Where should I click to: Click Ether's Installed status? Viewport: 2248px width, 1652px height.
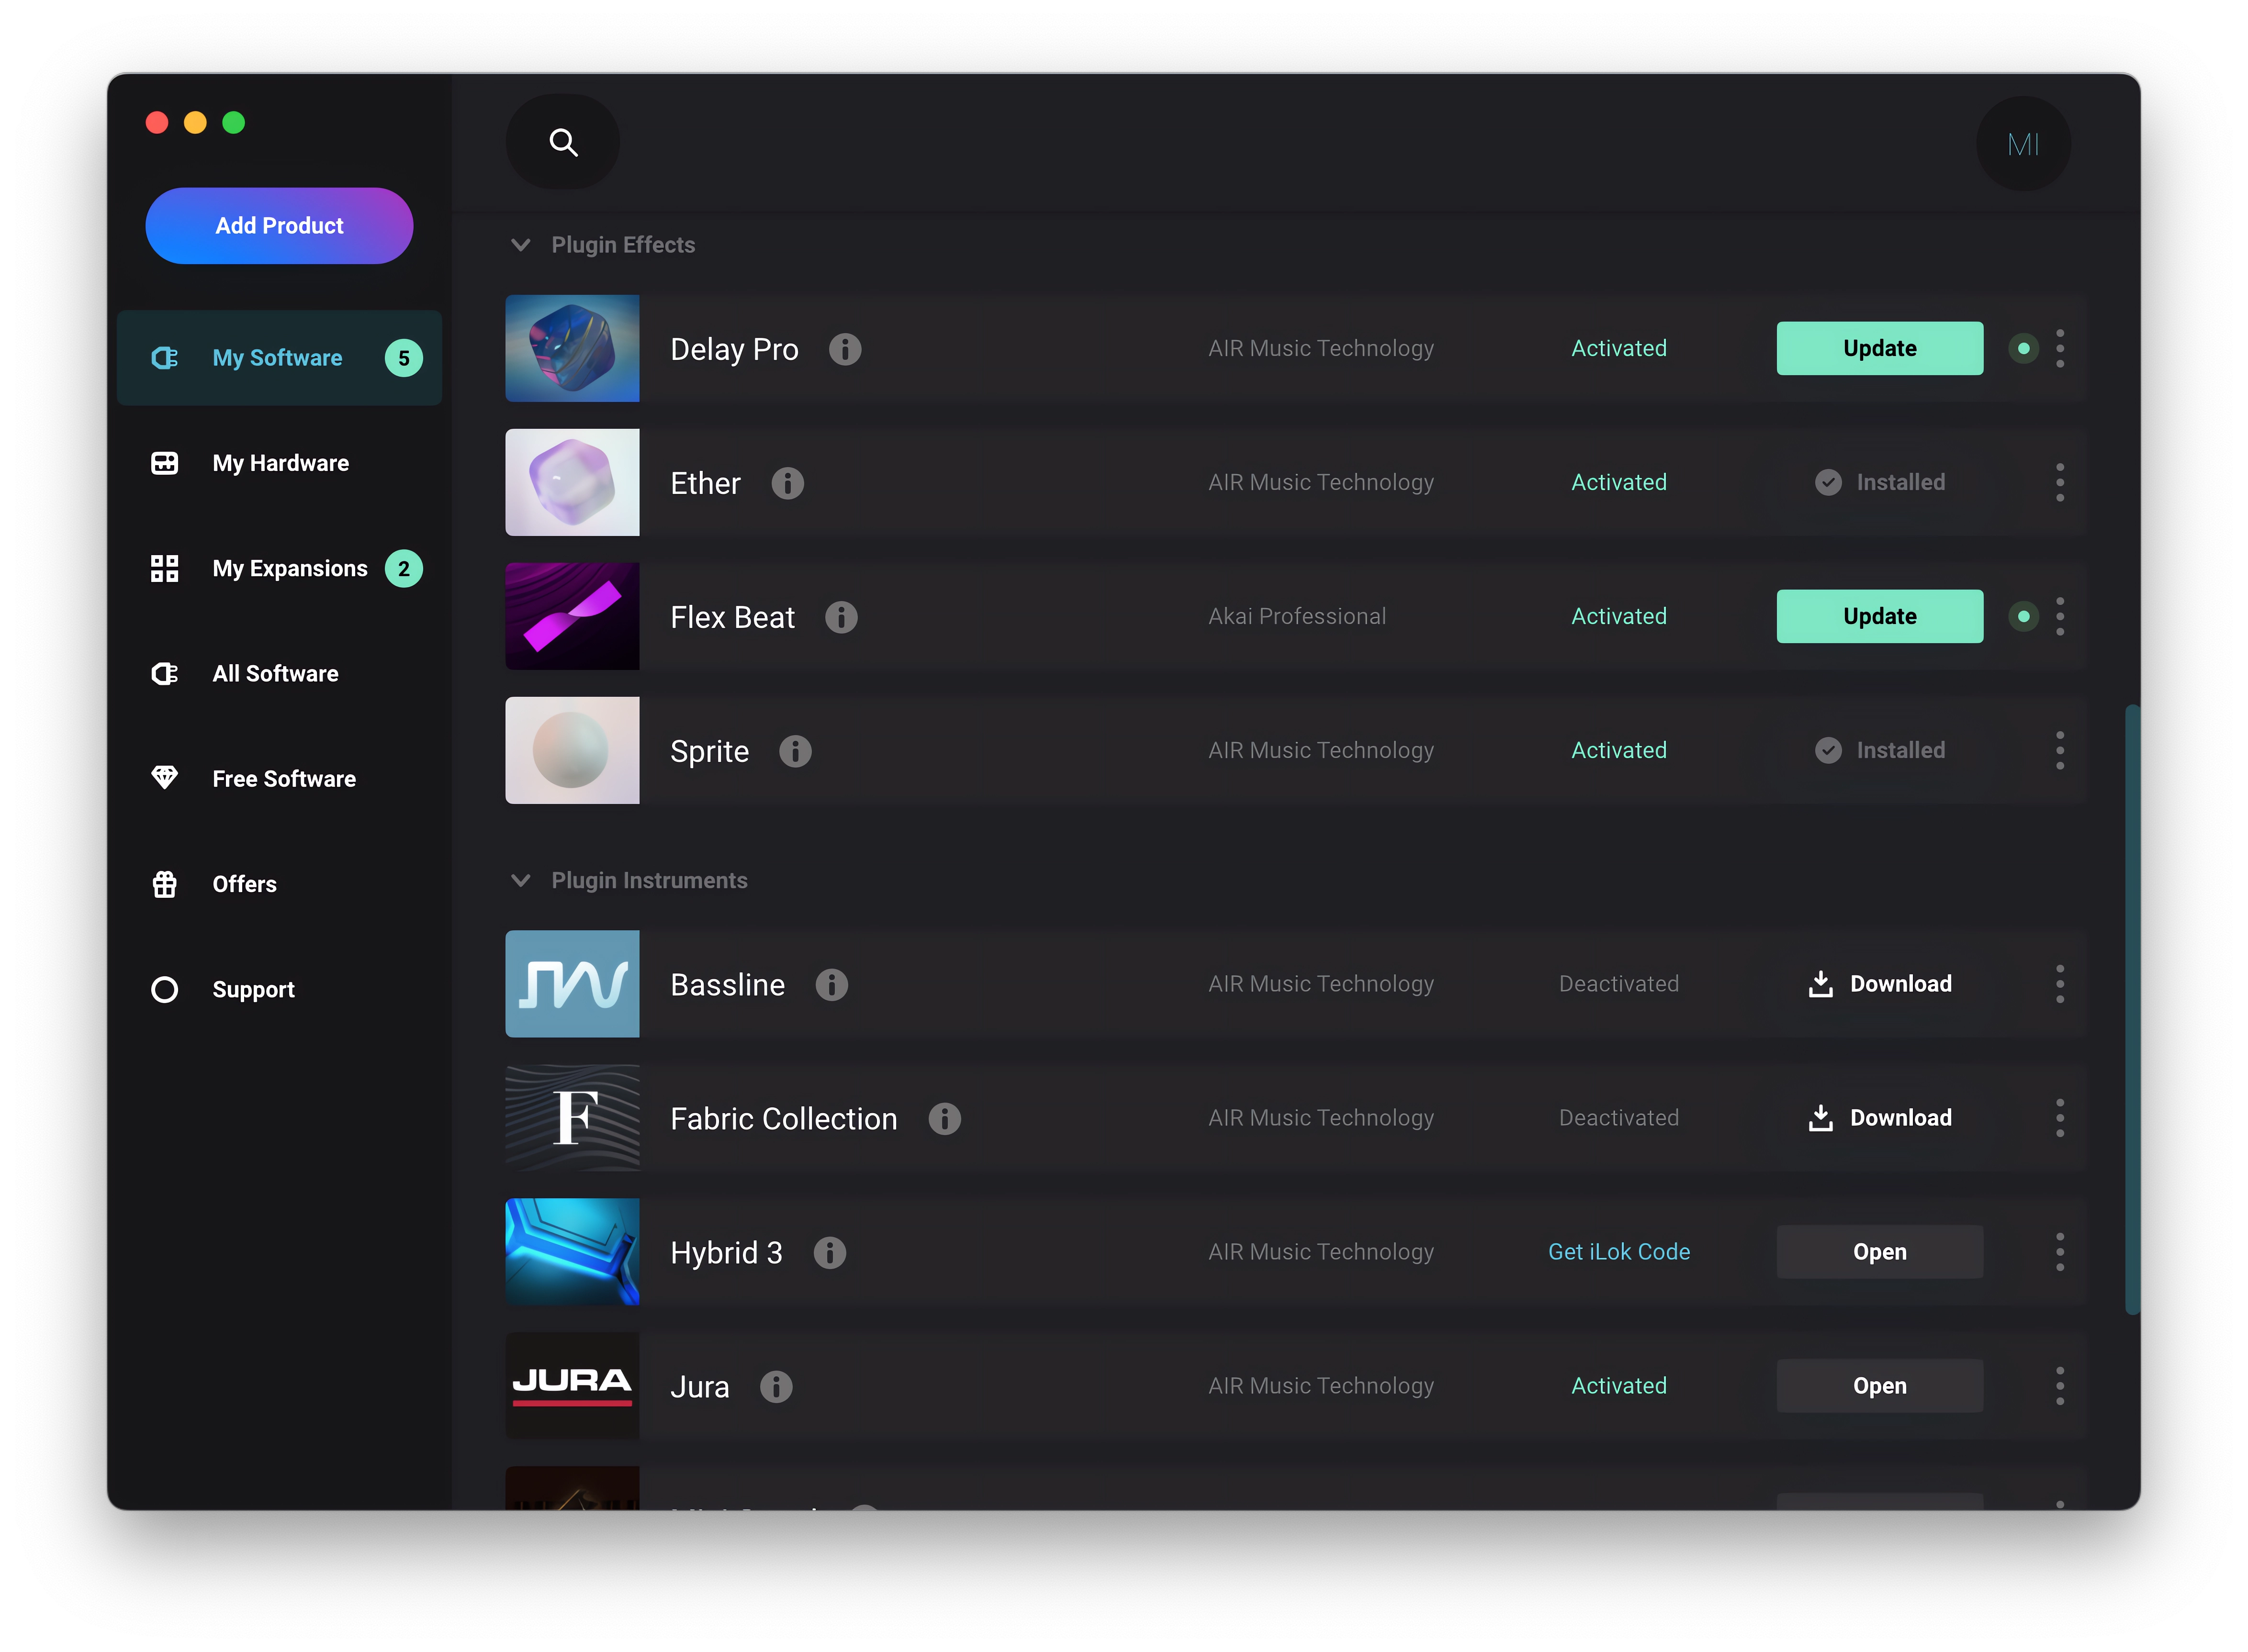[x=1879, y=483]
